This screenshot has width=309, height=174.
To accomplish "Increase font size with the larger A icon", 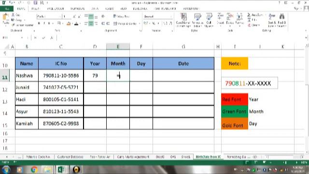I will pos(74,16).
